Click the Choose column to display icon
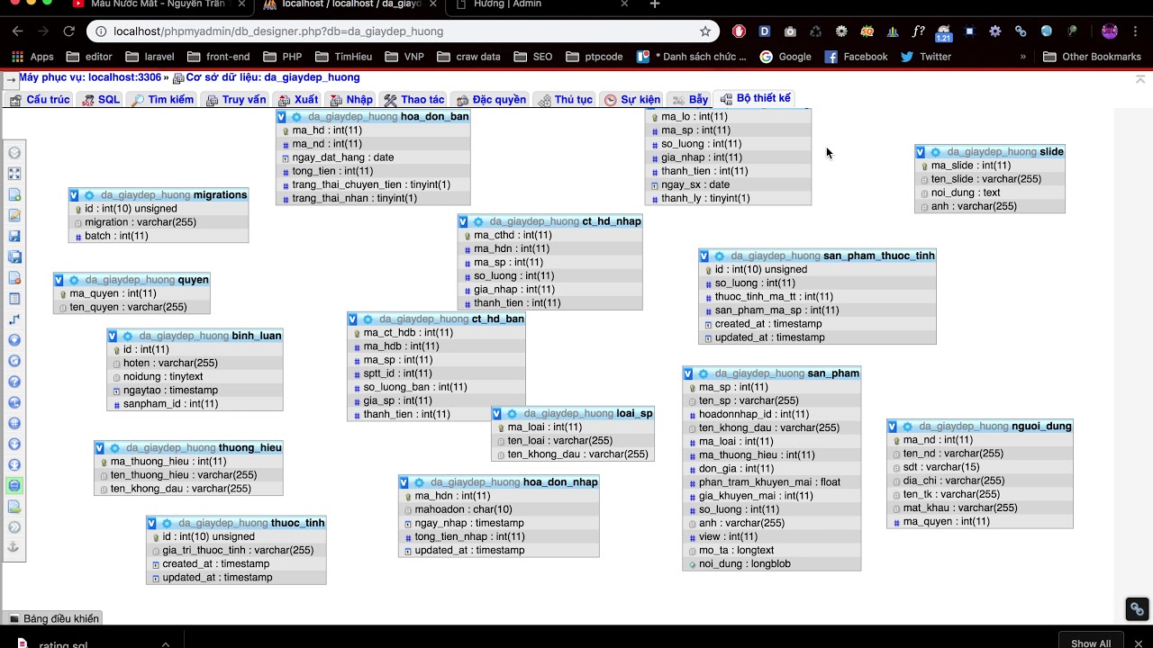The image size is (1153, 648). [x=14, y=340]
